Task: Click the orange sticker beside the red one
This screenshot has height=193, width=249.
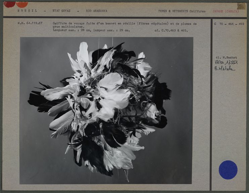Action: [22, 4]
